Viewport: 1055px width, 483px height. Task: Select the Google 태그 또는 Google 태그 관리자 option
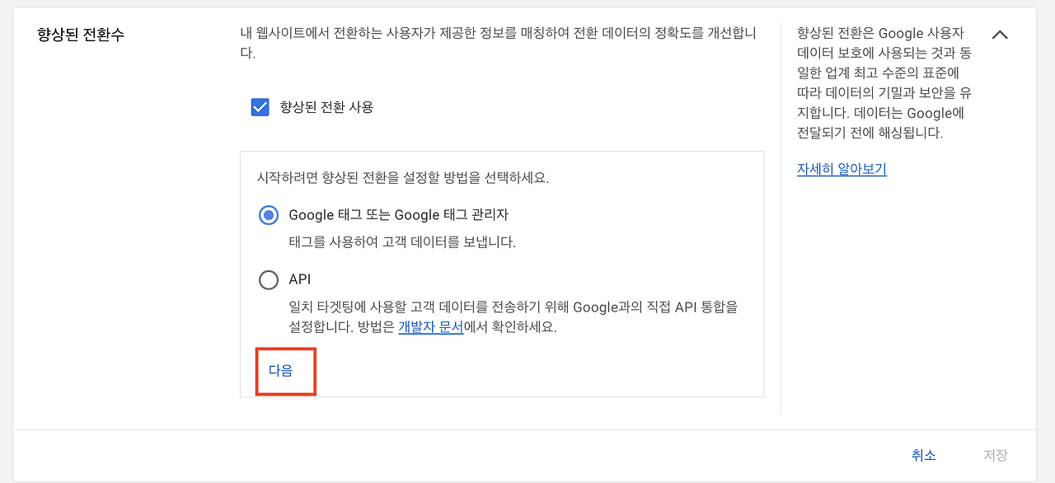268,215
